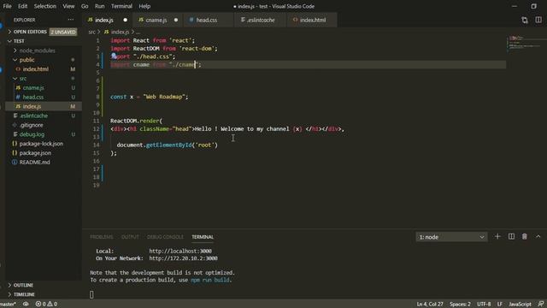The width and height of the screenshot is (547, 308).
Task: Open package.json in the explorer
Action: coord(44,153)
